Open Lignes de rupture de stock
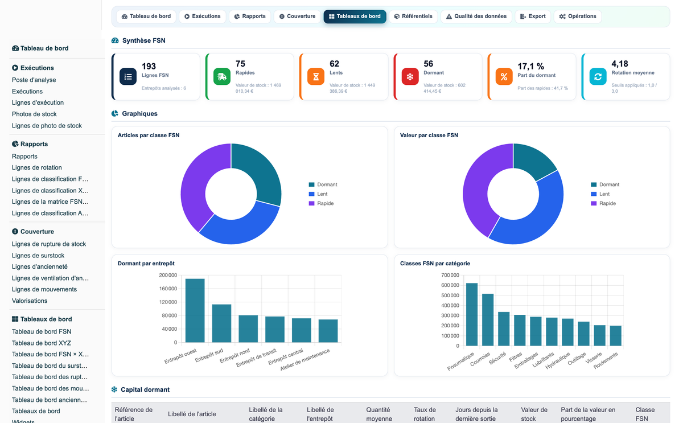This screenshot has height=423, width=683. 49,244
